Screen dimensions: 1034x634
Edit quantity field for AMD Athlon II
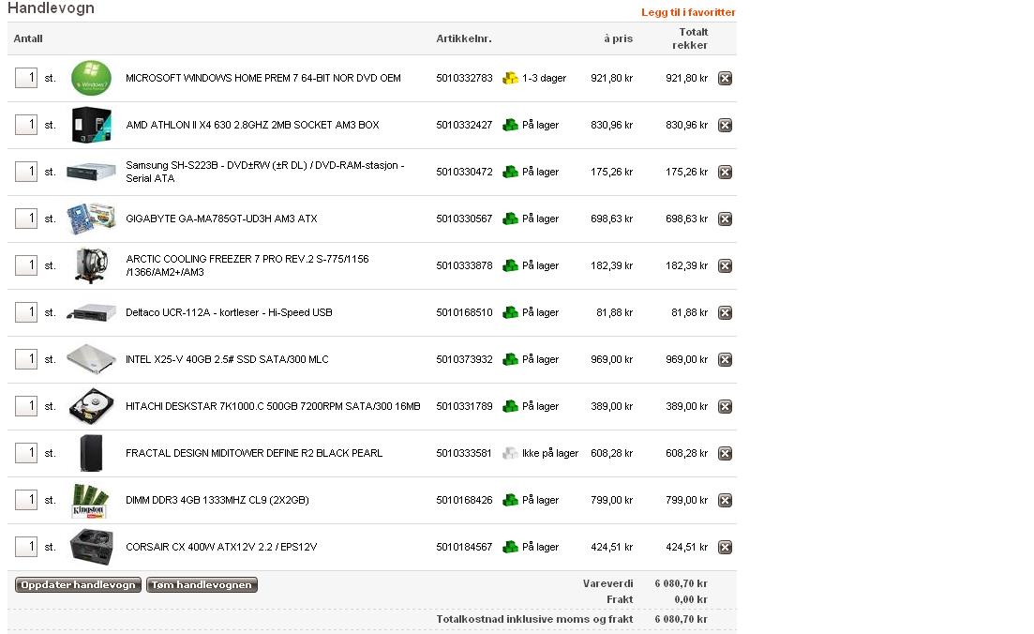[x=26, y=125]
